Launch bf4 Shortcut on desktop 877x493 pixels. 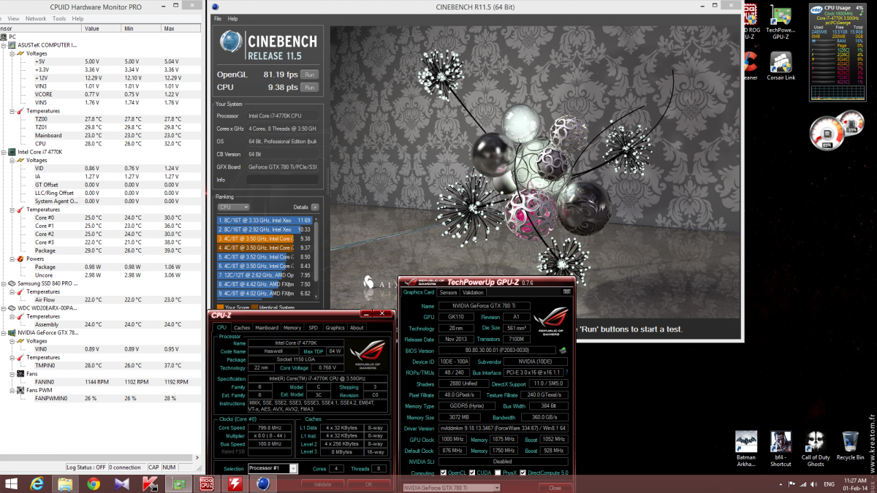coord(781,449)
